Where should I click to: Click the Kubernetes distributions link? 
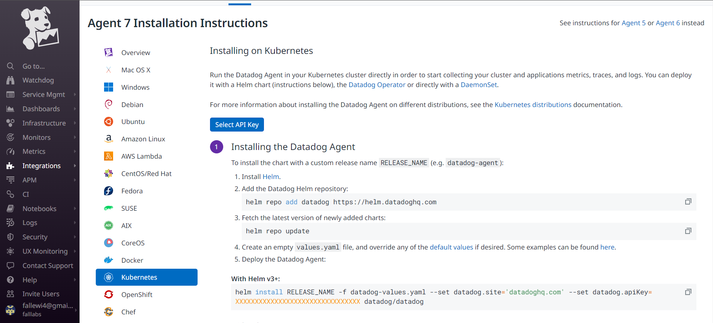[533, 105]
